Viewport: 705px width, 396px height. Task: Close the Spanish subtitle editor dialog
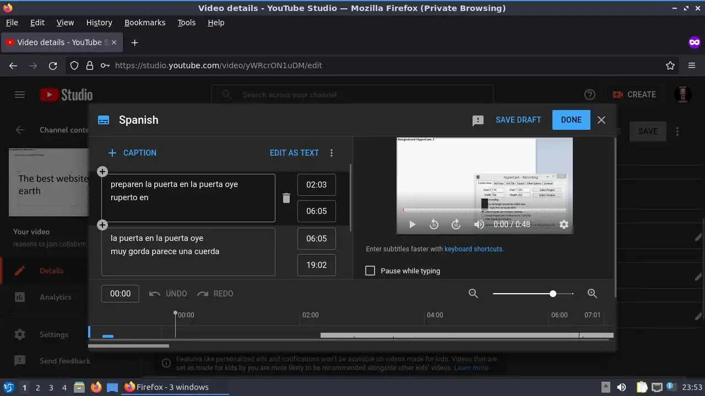tap(601, 120)
